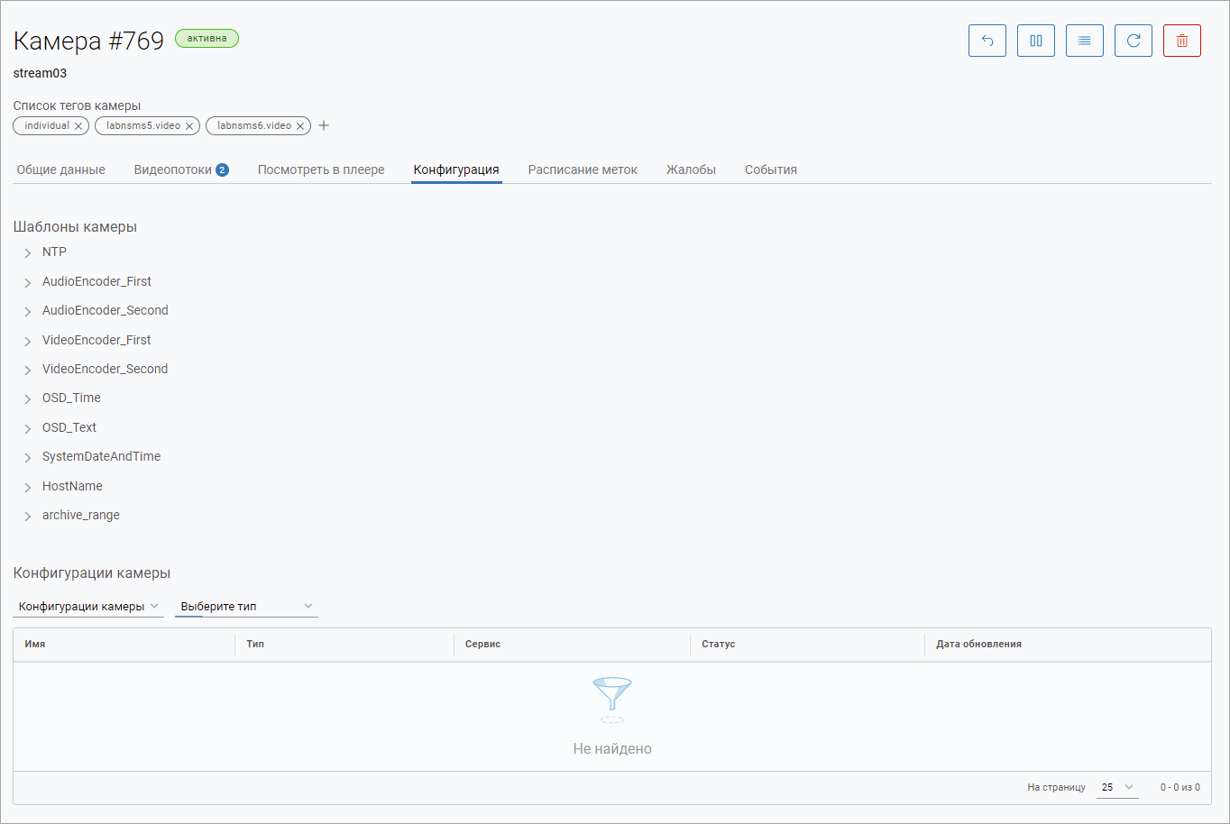The width and height of the screenshot is (1230, 824).
Task: Remove the labnsms5.video tag
Action: tap(189, 126)
